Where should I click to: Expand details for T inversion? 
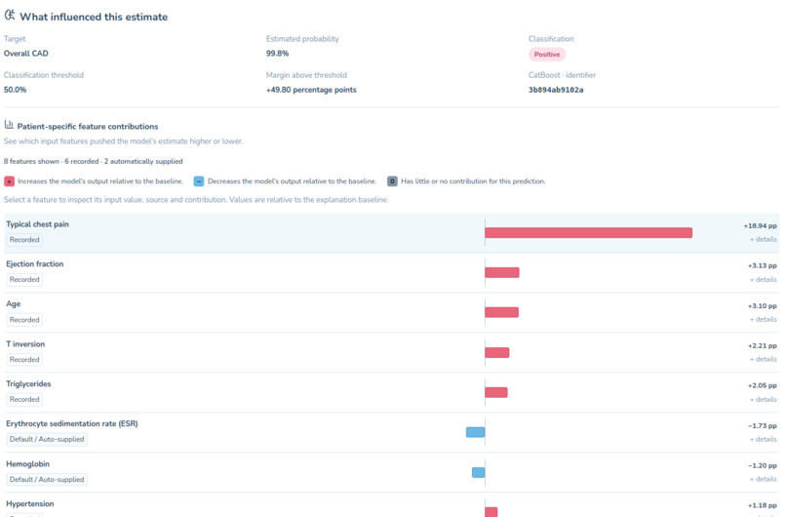pos(764,360)
